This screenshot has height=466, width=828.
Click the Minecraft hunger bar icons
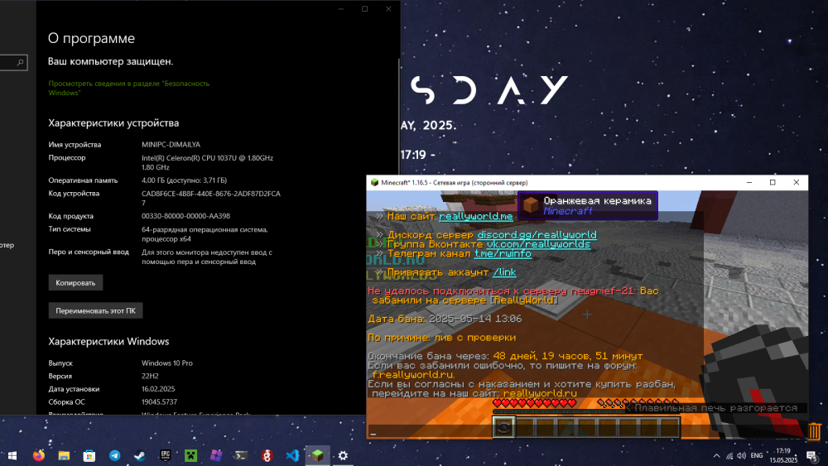638,403
